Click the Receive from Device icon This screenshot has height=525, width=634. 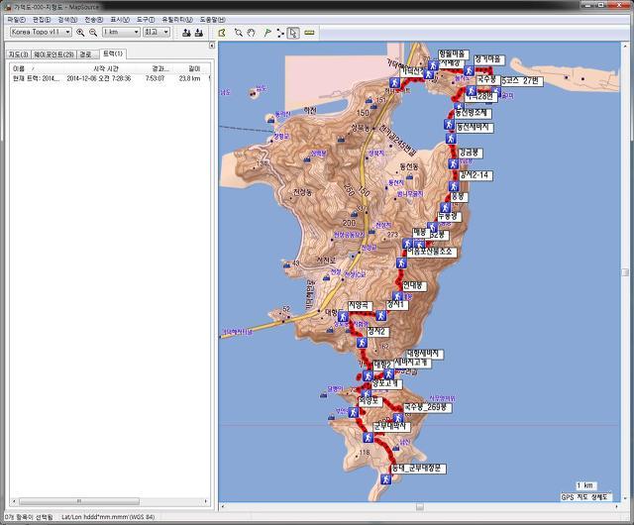(x=199, y=33)
